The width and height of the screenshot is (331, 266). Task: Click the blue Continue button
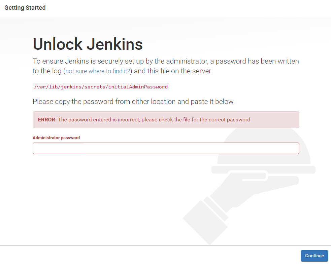click(x=314, y=256)
